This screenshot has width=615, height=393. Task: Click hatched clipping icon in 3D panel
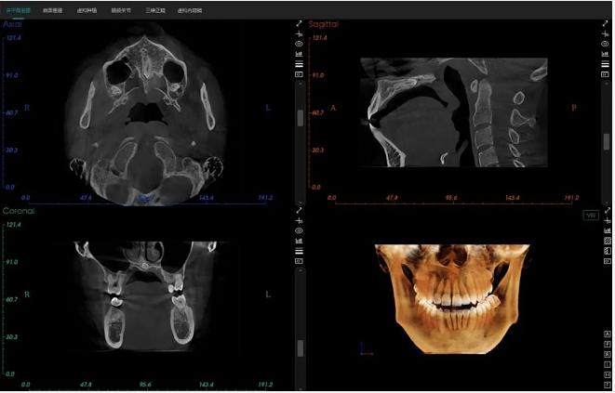click(608, 242)
